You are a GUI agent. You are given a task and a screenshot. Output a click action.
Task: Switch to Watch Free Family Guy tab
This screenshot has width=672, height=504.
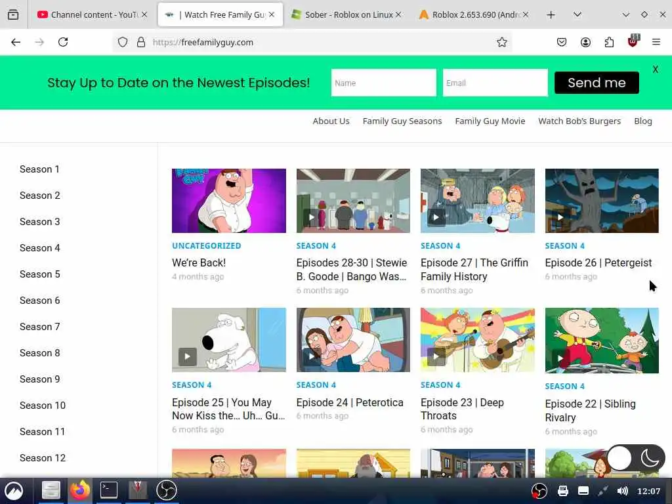pos(220,14)
